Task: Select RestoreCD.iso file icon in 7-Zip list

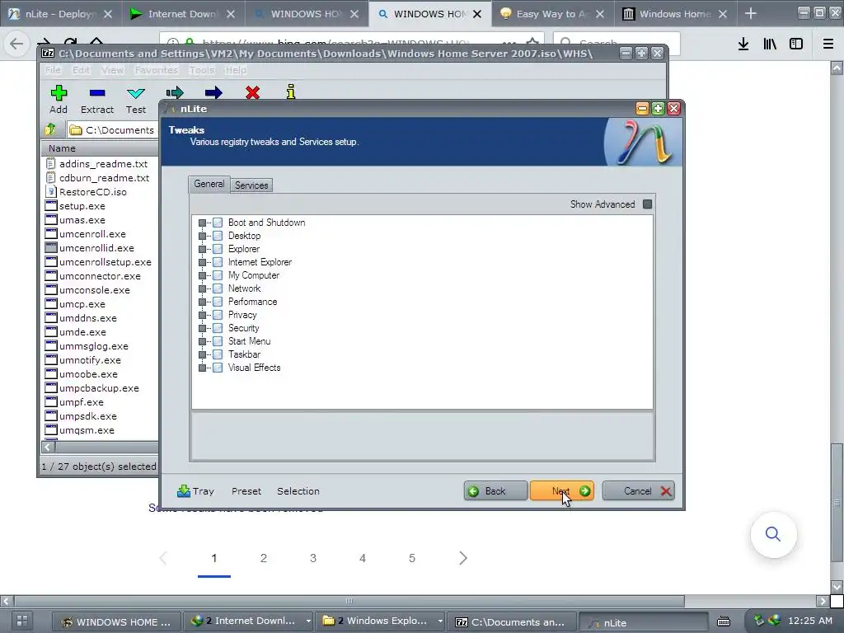Action: (51, 191)
